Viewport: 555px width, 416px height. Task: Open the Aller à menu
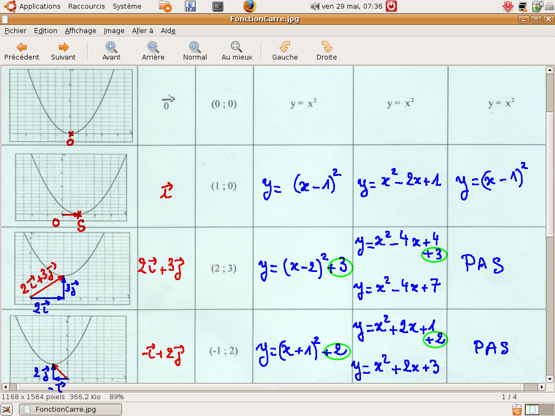point(143,31)
